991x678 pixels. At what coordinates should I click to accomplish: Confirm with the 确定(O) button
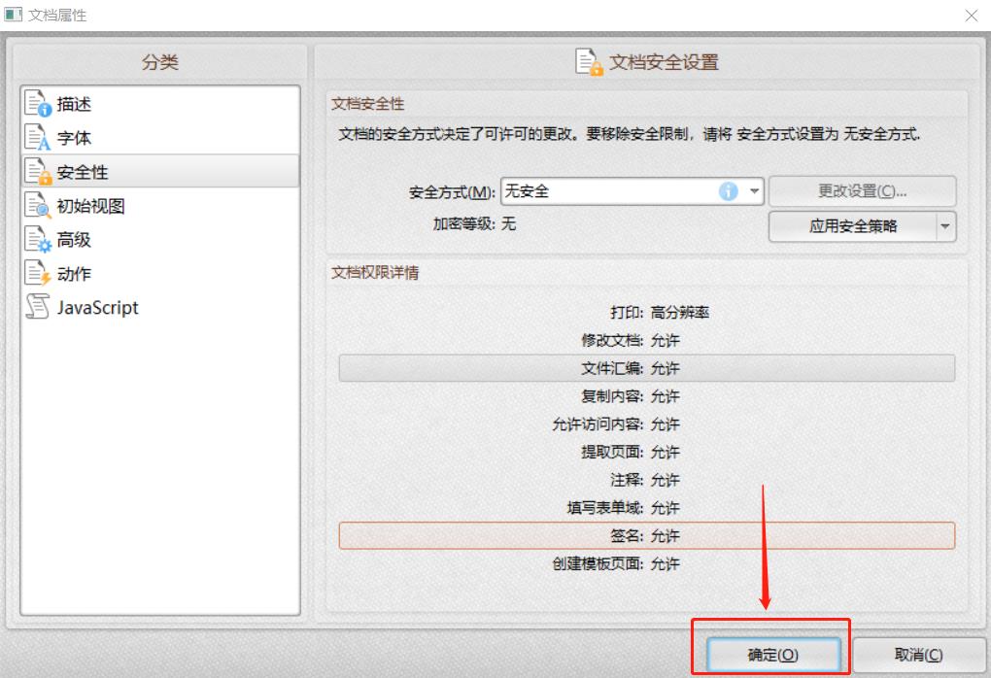(773, 655)
